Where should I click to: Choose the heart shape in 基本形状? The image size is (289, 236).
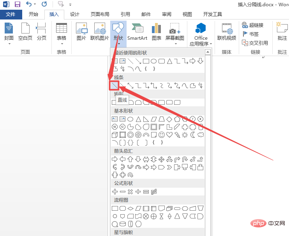(x=169, y=135)
